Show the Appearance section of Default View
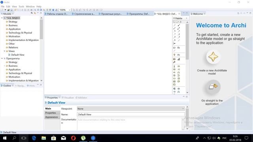253x142 pixels. [52, 117]
